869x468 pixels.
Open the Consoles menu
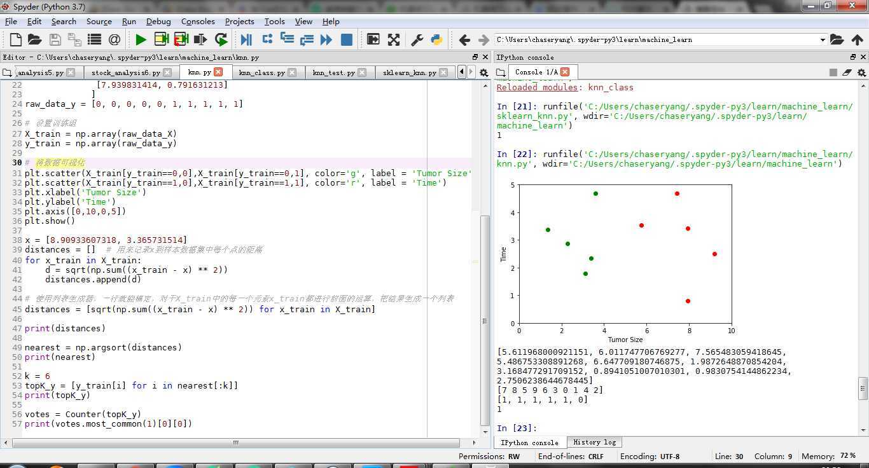tap(198, 21)
